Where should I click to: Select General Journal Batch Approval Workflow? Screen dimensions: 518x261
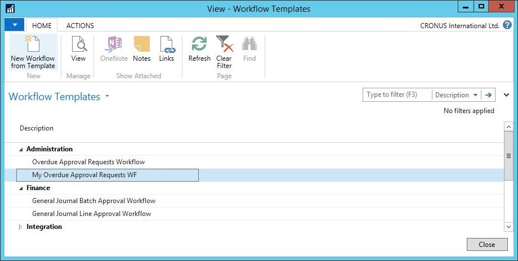[x=254, y=201]
